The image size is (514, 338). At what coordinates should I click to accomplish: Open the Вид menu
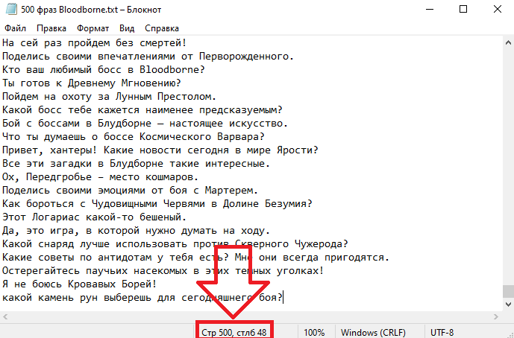coord(127,28)
